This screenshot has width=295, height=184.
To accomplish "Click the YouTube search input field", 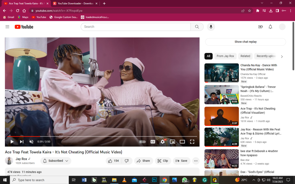I will 136,27.
